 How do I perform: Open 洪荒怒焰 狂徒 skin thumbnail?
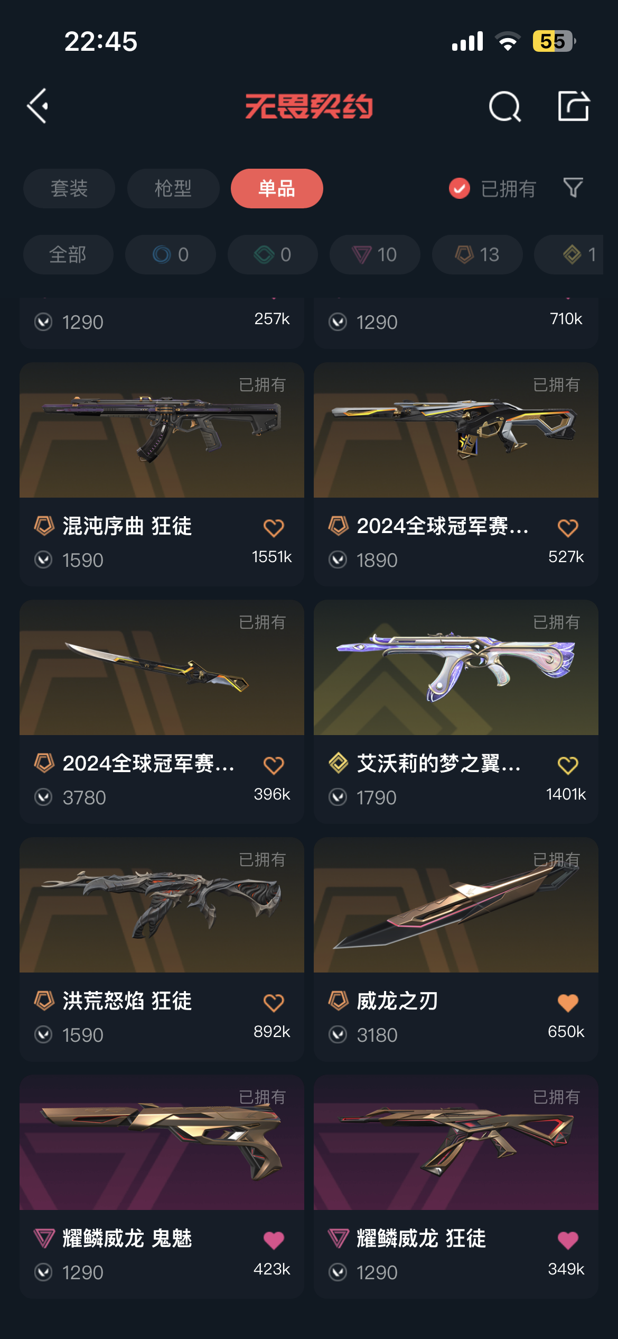(162, 905)
